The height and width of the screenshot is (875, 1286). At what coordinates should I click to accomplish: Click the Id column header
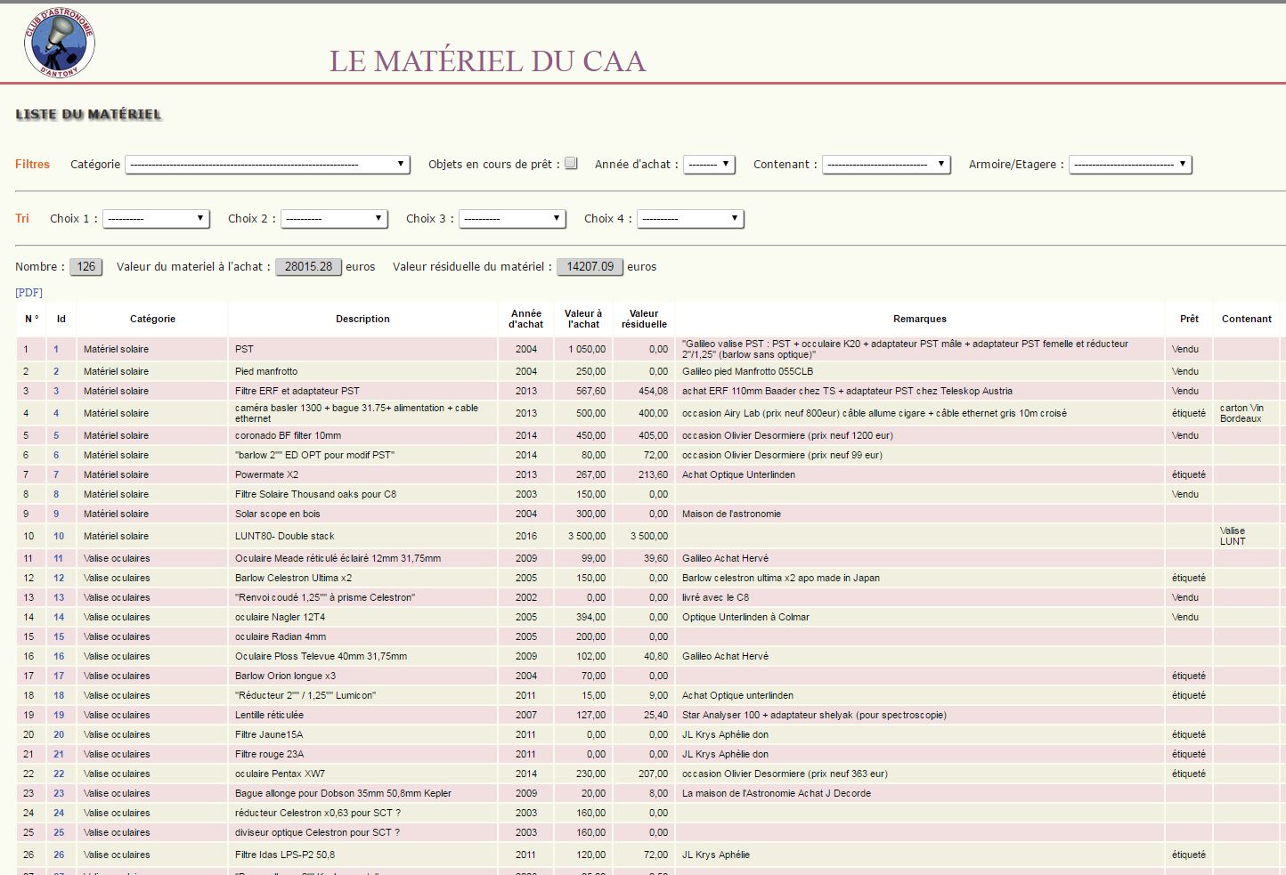point(61,319)
